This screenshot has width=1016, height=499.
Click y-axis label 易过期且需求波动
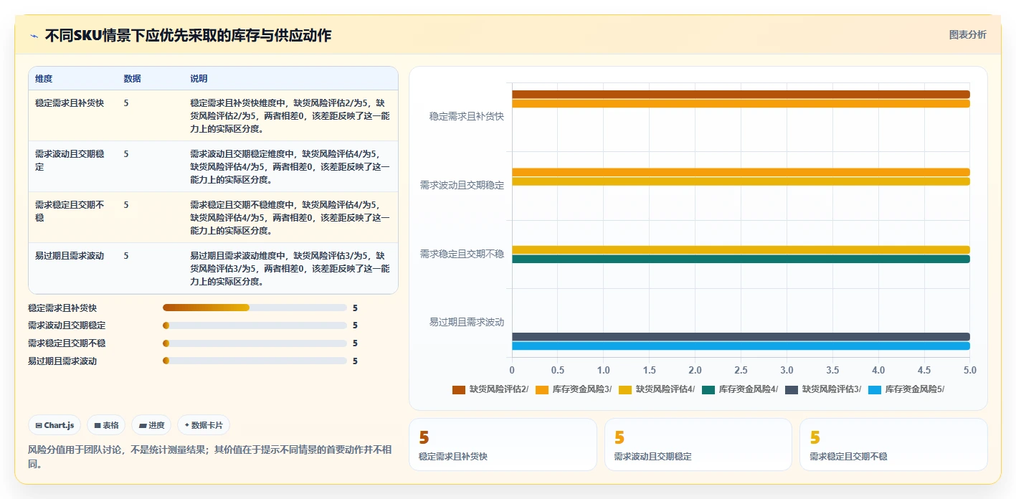tap(466, 322)
